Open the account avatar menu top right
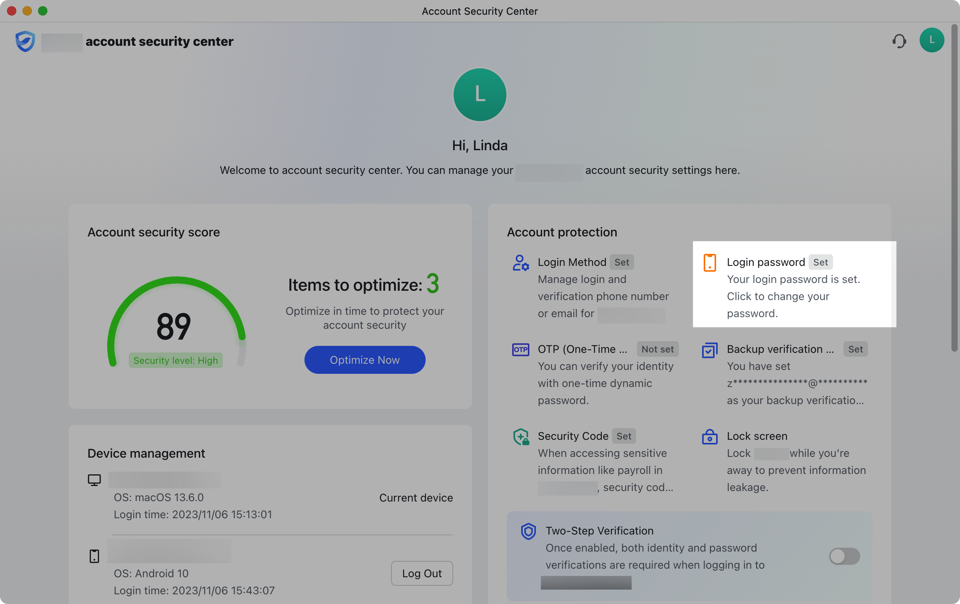Viewport: 960px width, 604px height. [932, 40]
